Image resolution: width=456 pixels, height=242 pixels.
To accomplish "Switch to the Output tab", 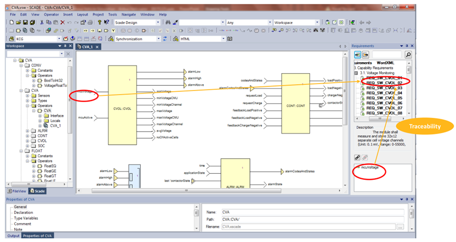I will pos(13,236).
